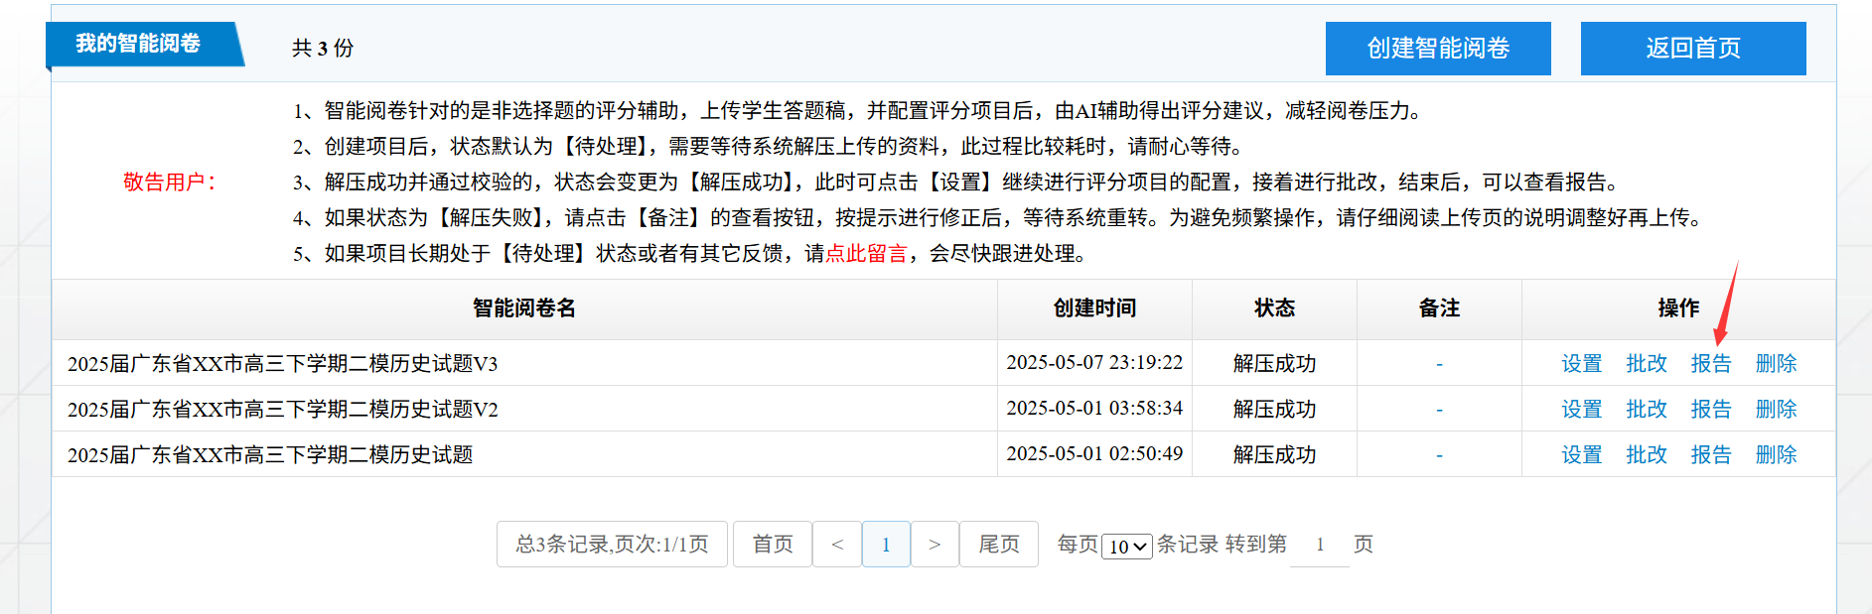Click 删除 for the 历史试题V3 row
This screenshot has width=1872, height=614.
click(x=1776, y=364)
